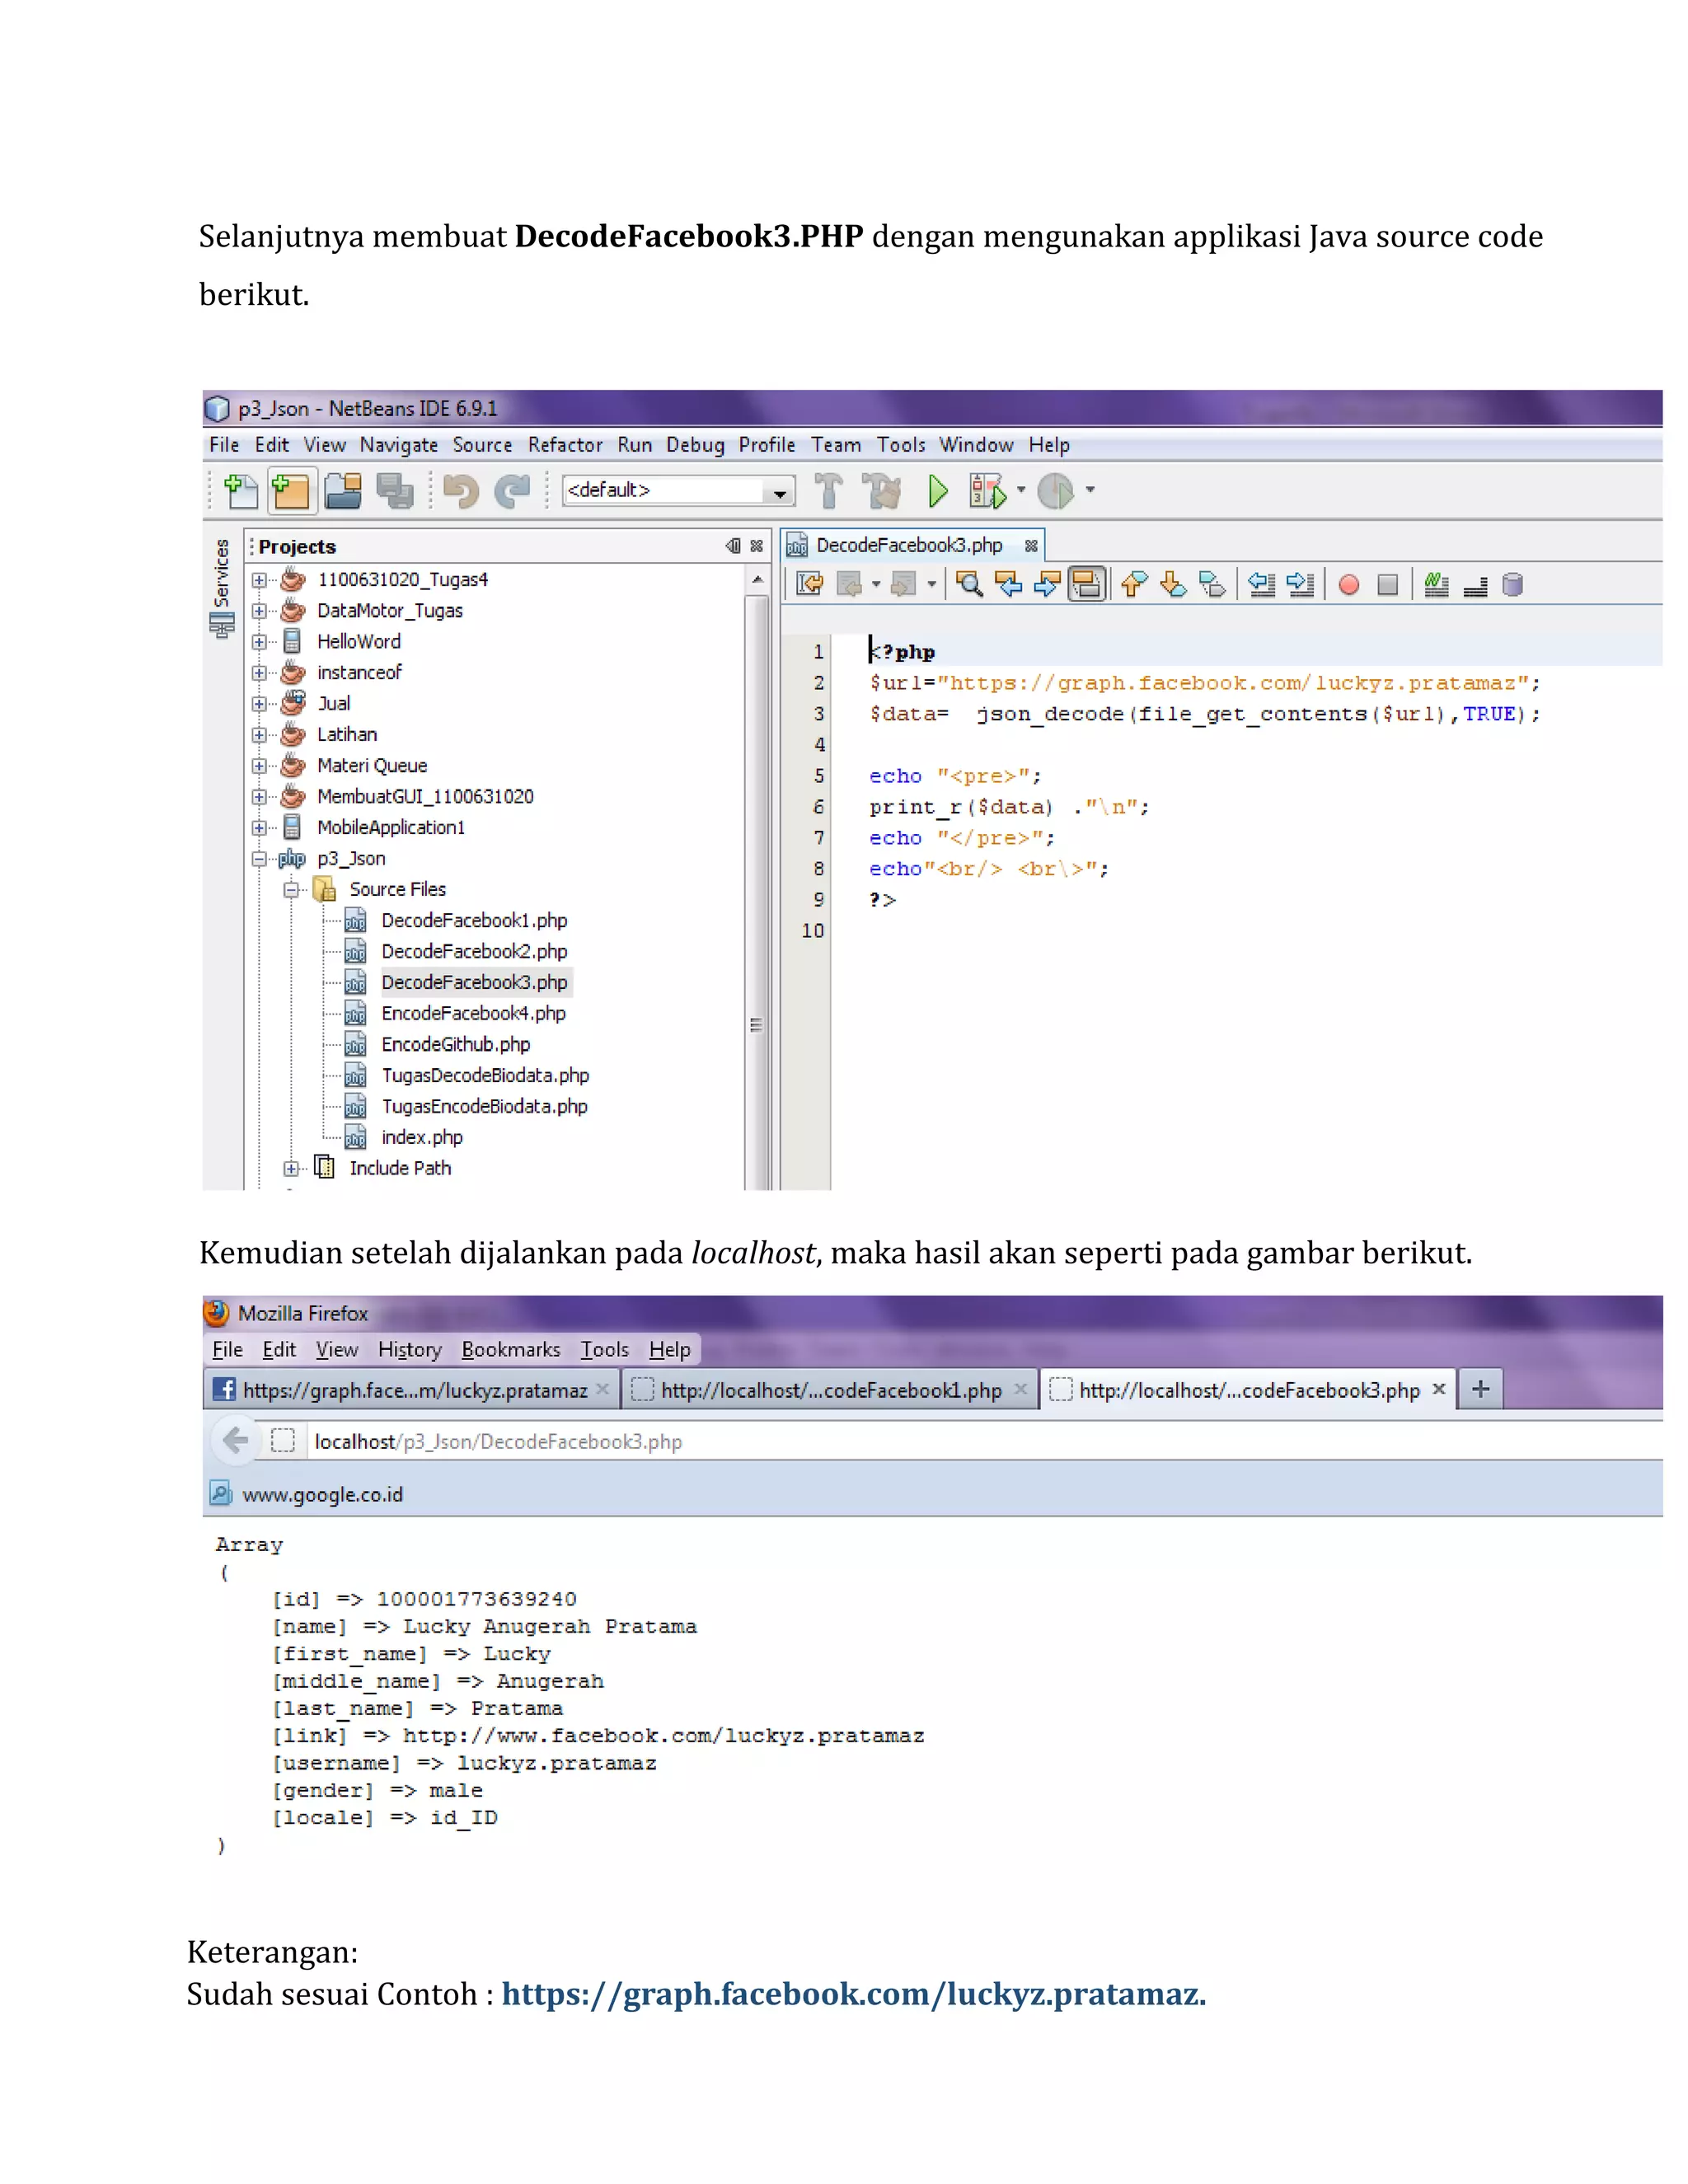
Task: Open the Refactor menu
Action: pos(565,445)
